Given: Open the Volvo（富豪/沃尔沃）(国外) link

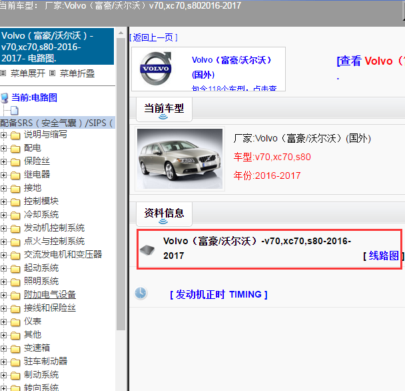Looking at the screenshot, I should tap(231, 67).
